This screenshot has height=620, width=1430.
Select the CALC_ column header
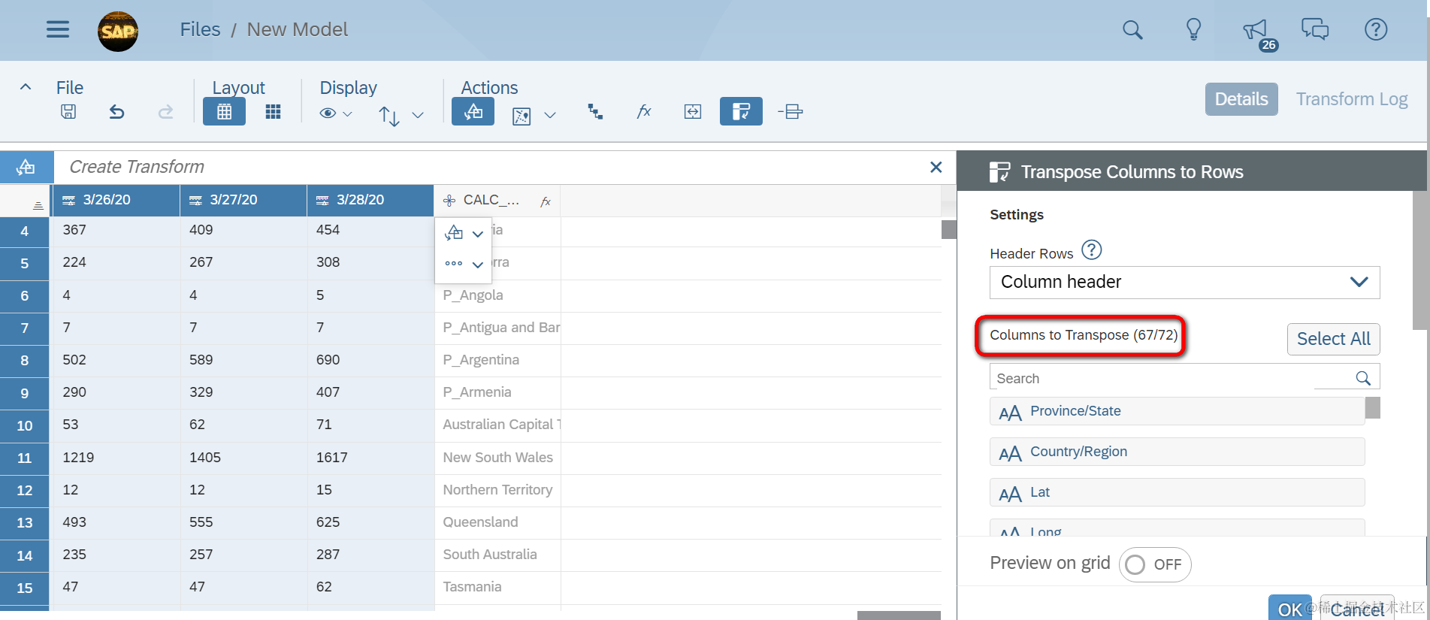pyautogui.click(x=497, y=200)
